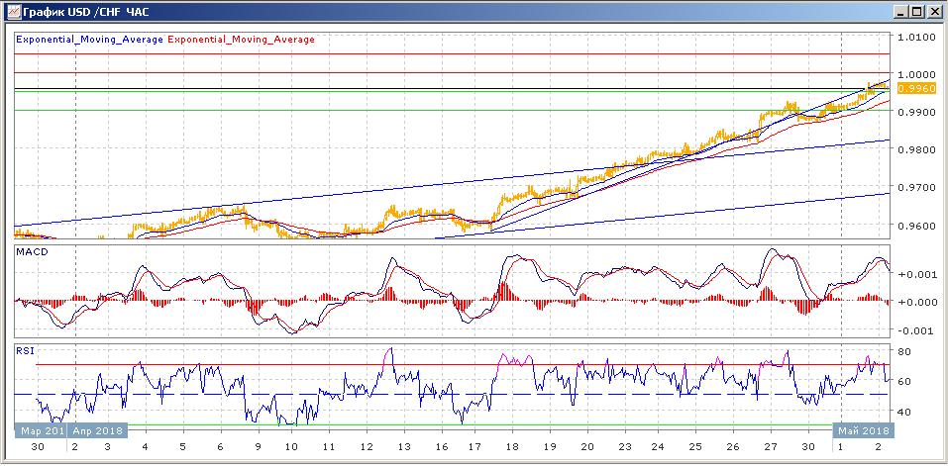This screenshot has height=466, width=948.
Task: Click date 27 on the time axis
Action: (x=771, y=447)
